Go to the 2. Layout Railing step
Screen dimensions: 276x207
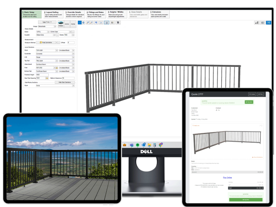point(53,14)
